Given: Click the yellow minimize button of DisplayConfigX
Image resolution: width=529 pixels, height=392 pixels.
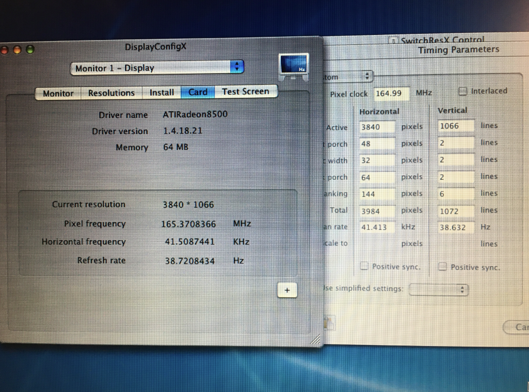Looking at the screenshot, I should point(17,50).
